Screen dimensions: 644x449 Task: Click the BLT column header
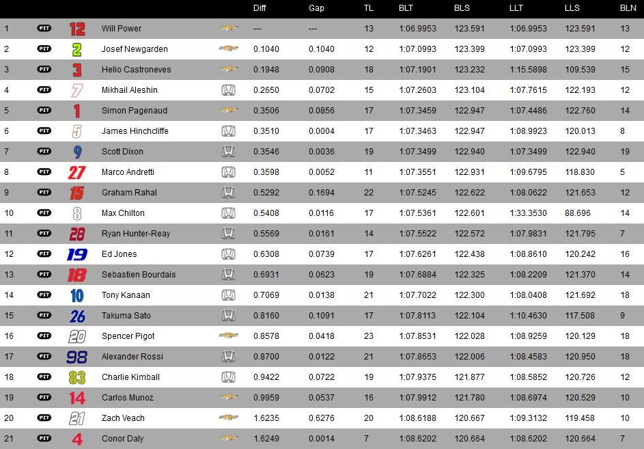click(406, 8)
